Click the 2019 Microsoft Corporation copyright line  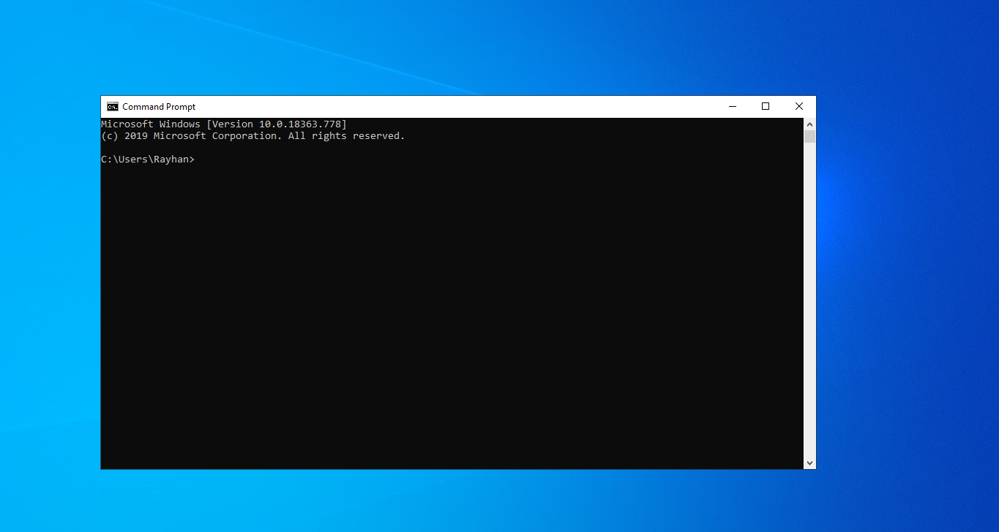coord(253,136)
